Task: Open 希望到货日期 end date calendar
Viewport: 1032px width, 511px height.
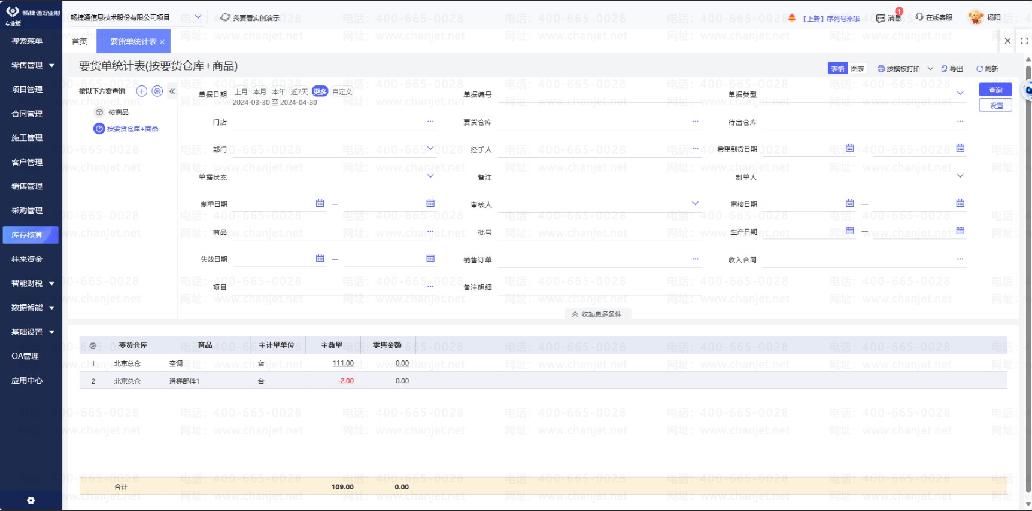Action: (x=960, y=148)
